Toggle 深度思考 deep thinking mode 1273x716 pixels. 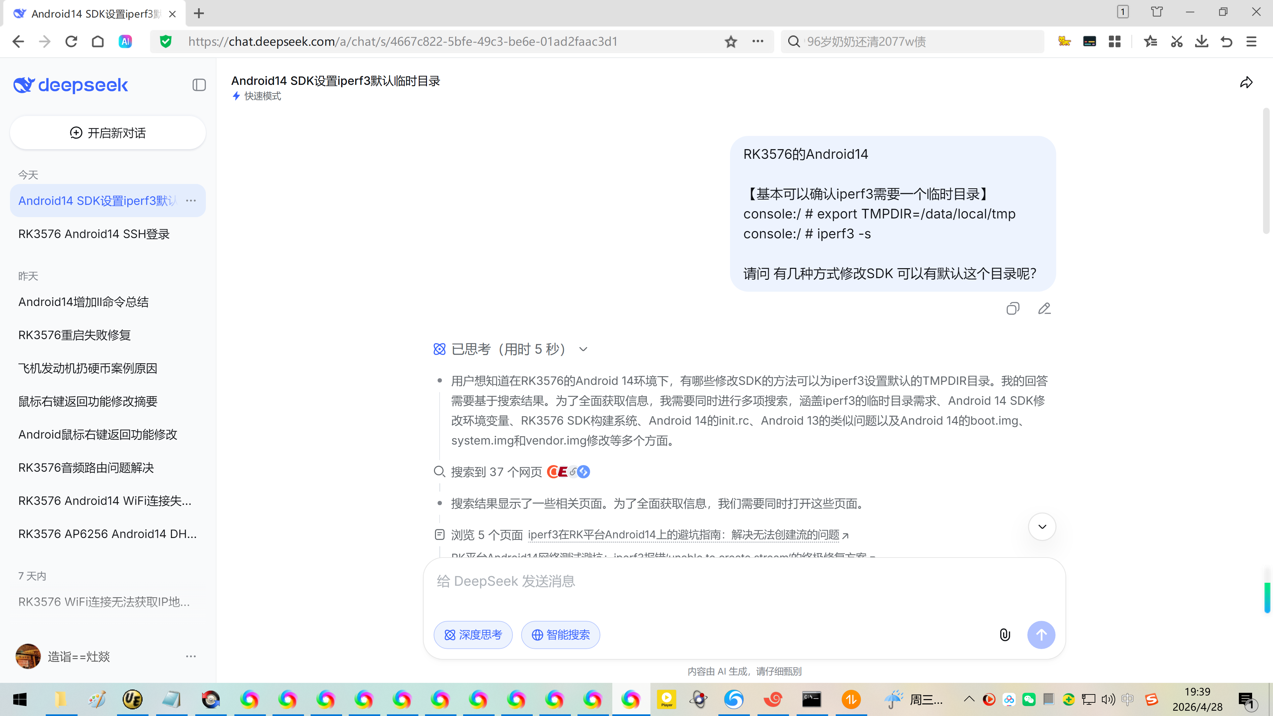pos(473,634)
